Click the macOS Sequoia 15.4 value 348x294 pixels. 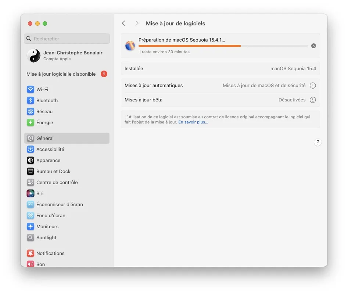tap(293, 69)
